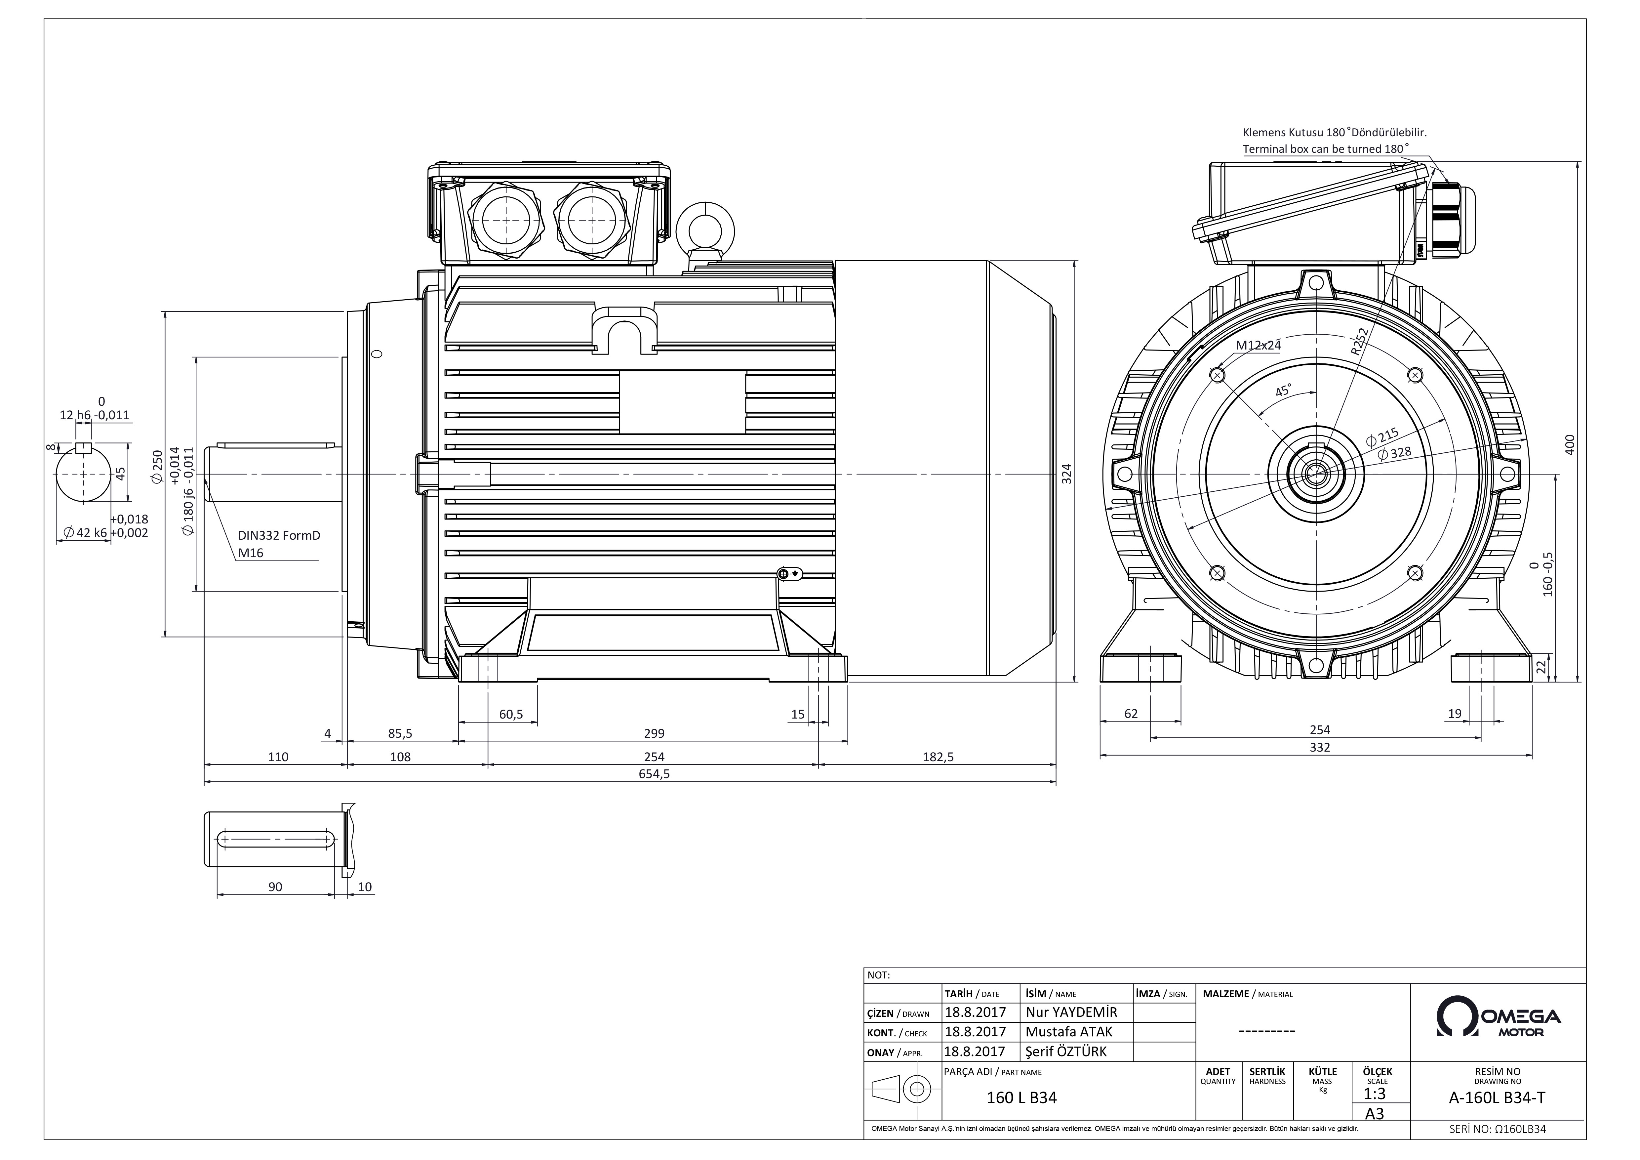Click the keyway slot in shaft detail view

(276, 839)
